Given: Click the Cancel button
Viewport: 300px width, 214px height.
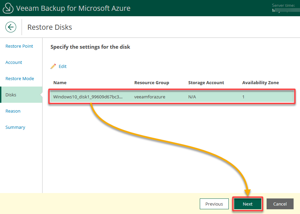Looking at the screenshot, I should [x=280, y=204].
